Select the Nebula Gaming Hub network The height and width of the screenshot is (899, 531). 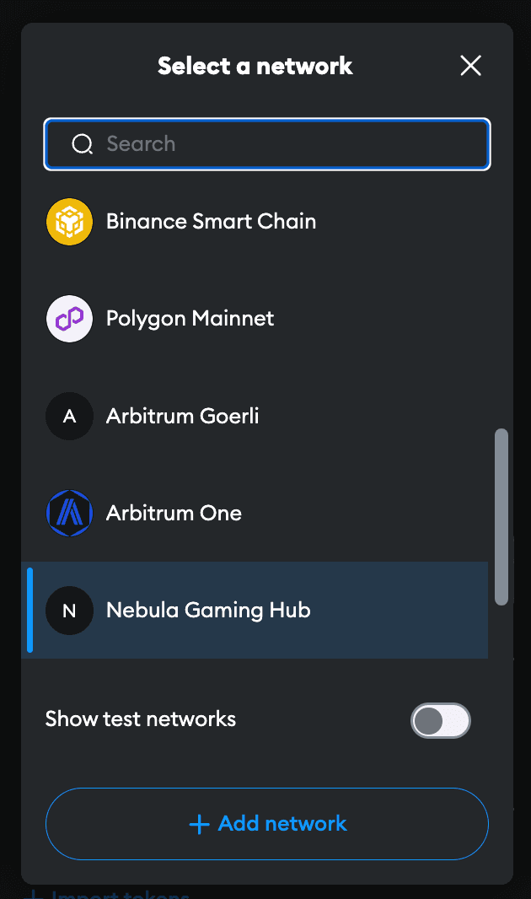pos(208,610)
